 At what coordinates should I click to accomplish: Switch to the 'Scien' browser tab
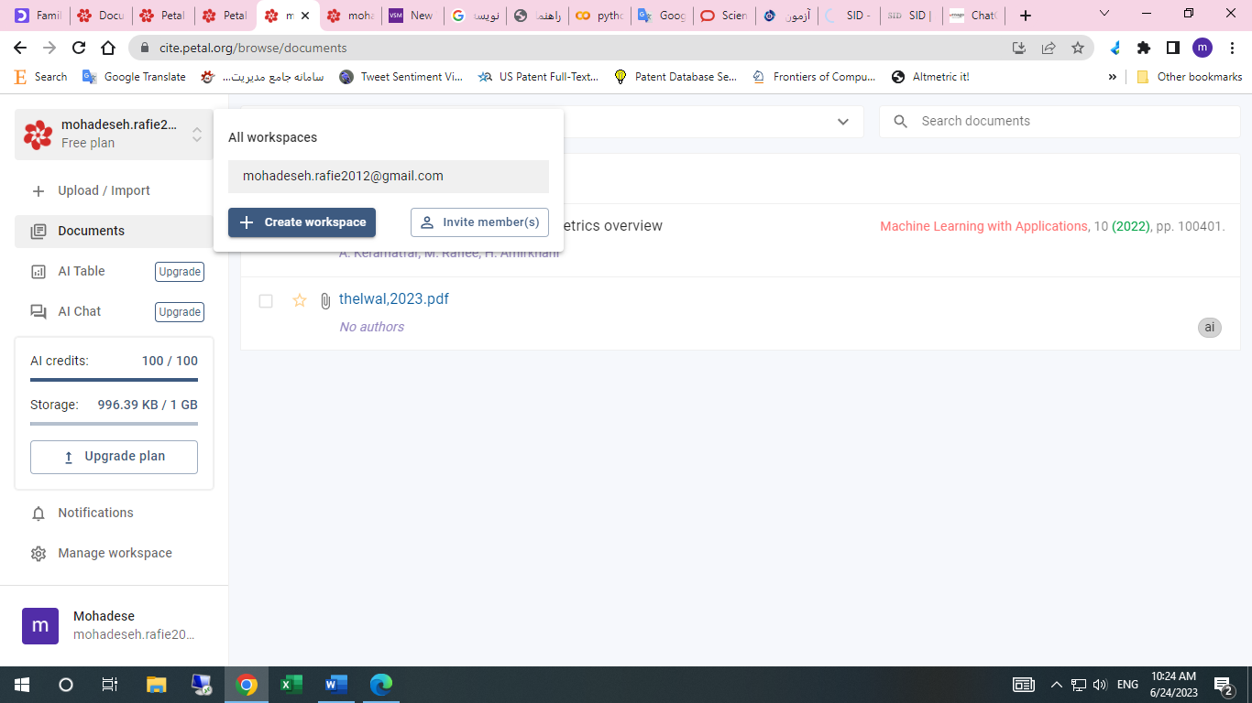(x=724, y=16)
